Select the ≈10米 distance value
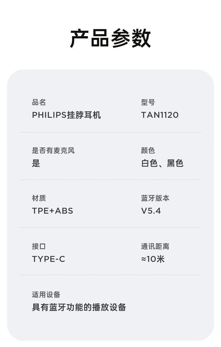Image resolution: width=221 pixels, height=347 pixels. 153,259
